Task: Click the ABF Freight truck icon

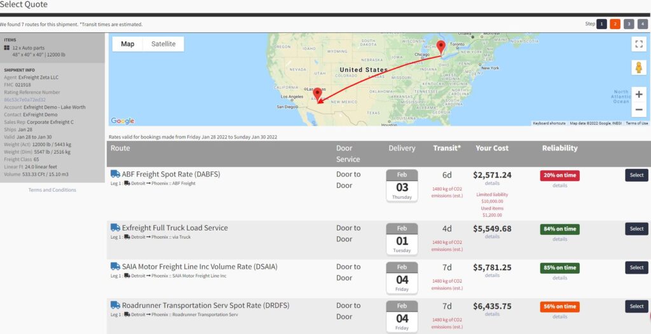Action: (115, 174)
